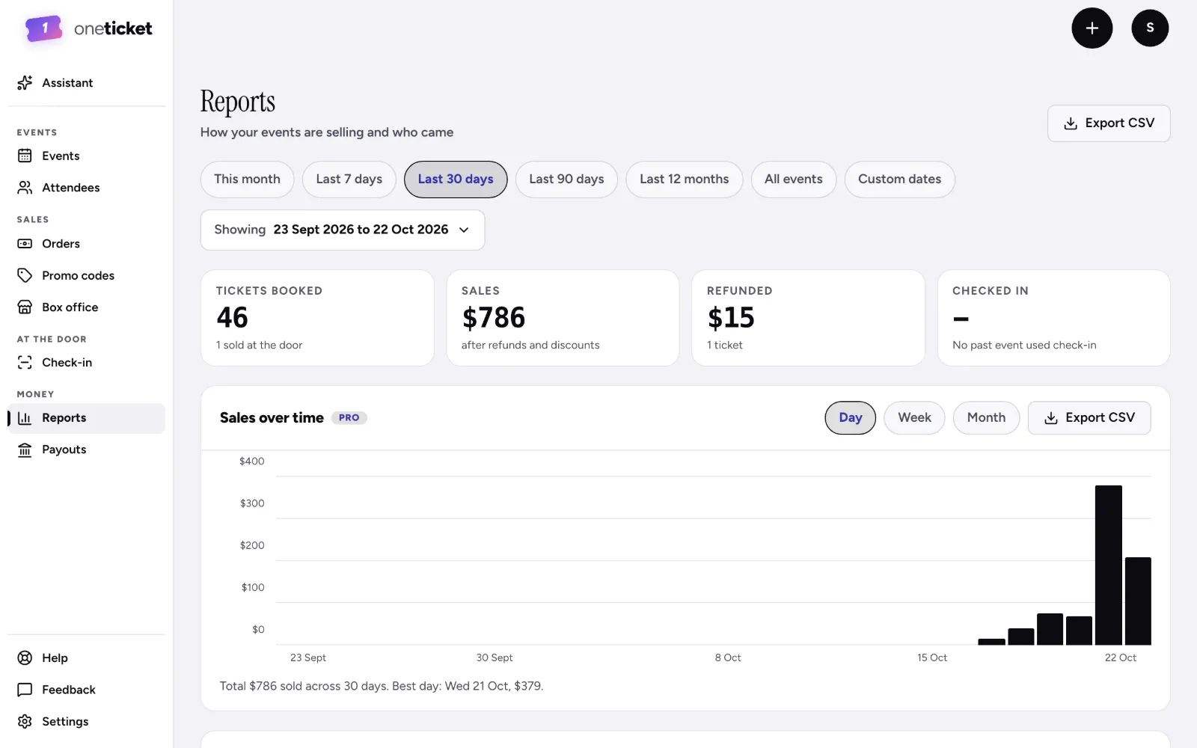This screenshot has height=748, width=1197.
Task: Click the Events calendar icon
Action: [25, 156]
